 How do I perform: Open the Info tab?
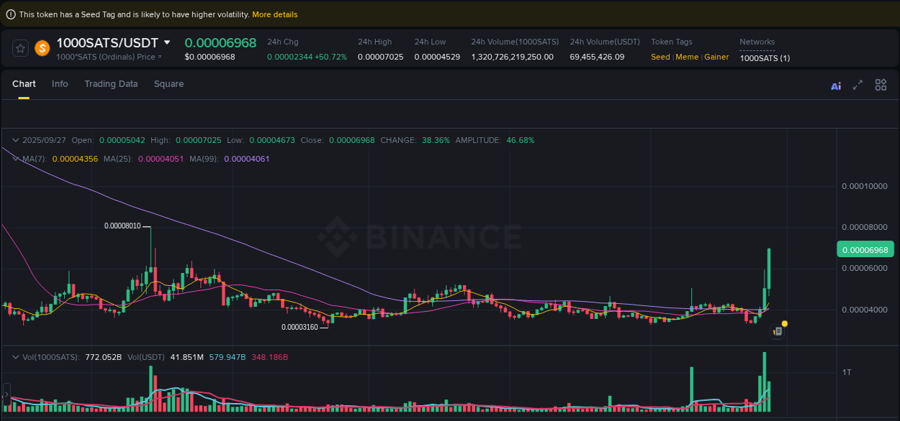tap(60, 84)
